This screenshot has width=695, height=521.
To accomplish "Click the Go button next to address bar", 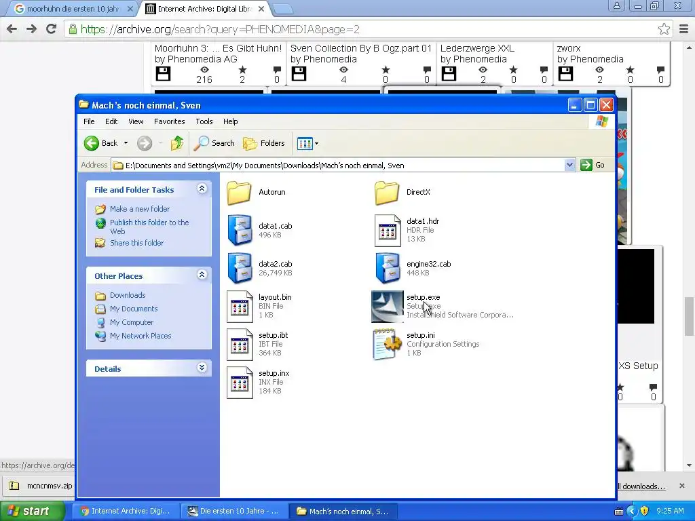I will (x=593, y=165).
